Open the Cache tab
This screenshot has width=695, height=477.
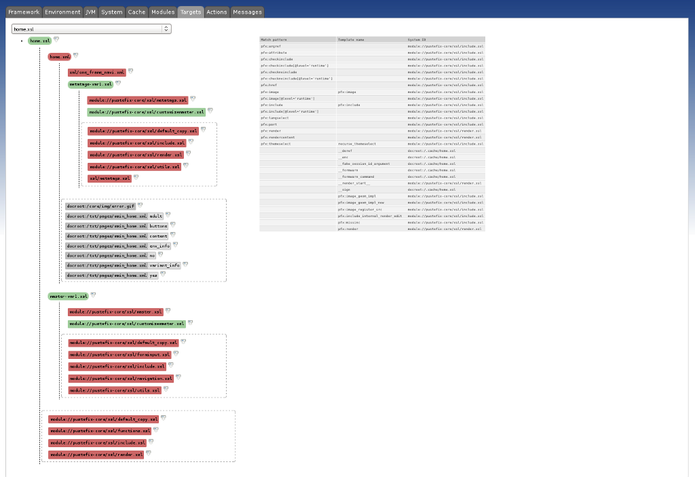tap(136, 12)
